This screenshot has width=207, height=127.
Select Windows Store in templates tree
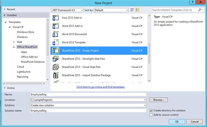pos(26,32)
